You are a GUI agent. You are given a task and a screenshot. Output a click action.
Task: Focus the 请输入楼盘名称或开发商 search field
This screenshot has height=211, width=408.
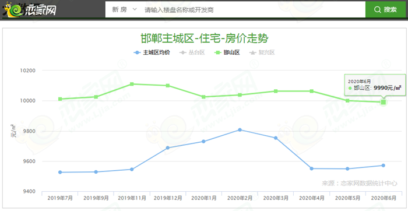[254, 10]
